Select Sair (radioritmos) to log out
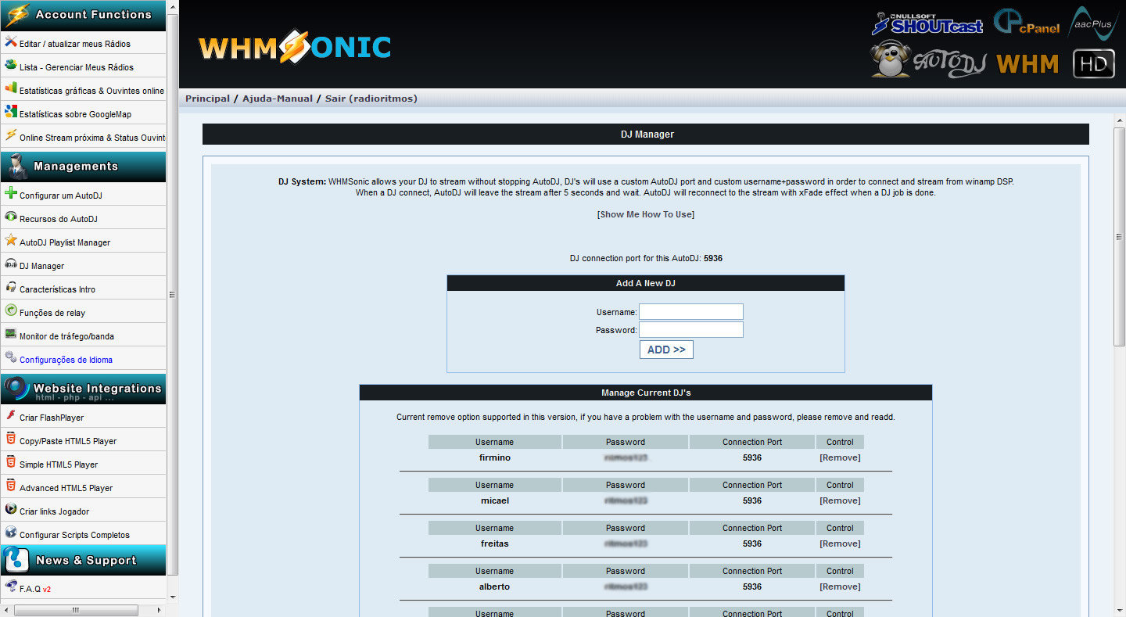The image size is (1126, 617). (x=371, y=99)
